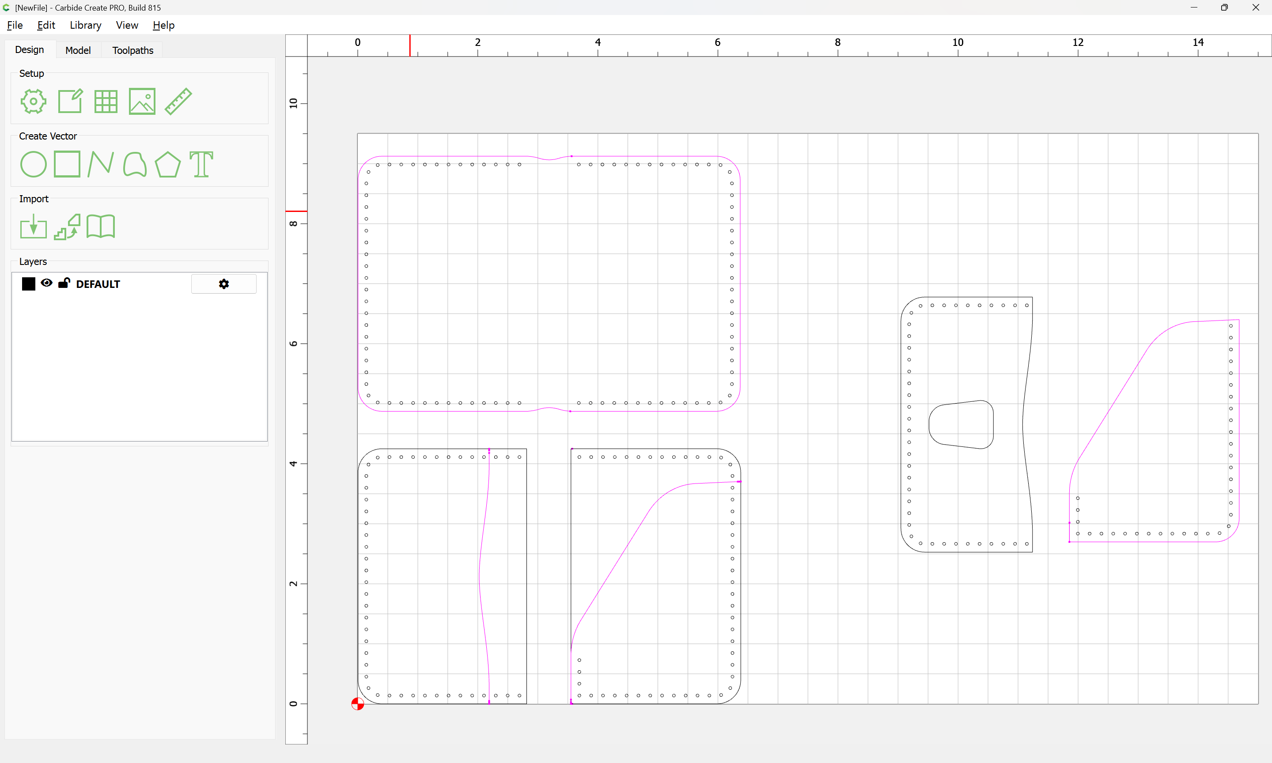The image size is (1272, 763).
Task: Select the Circle vector tool
Action: [x=34, y=165]
